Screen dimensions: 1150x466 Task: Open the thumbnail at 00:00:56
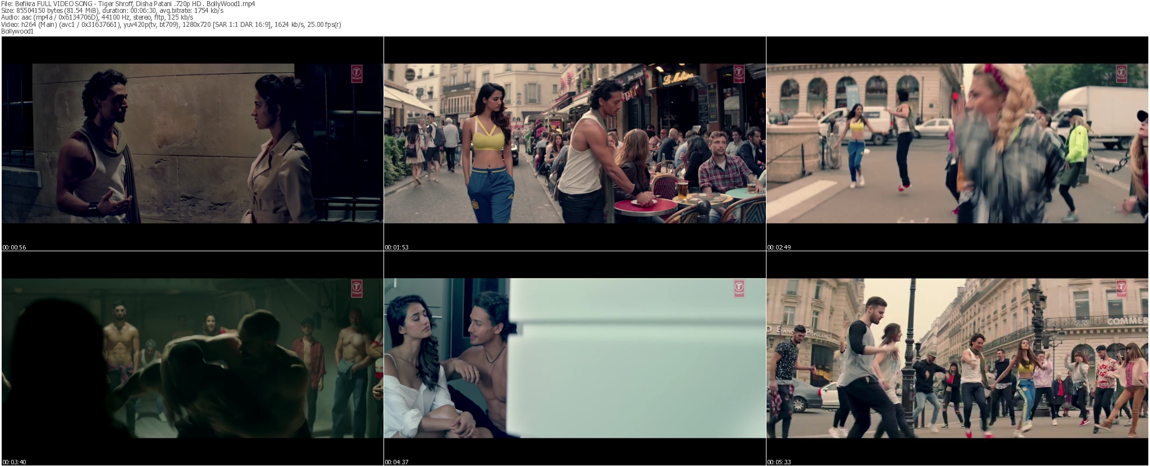[192, 144]
